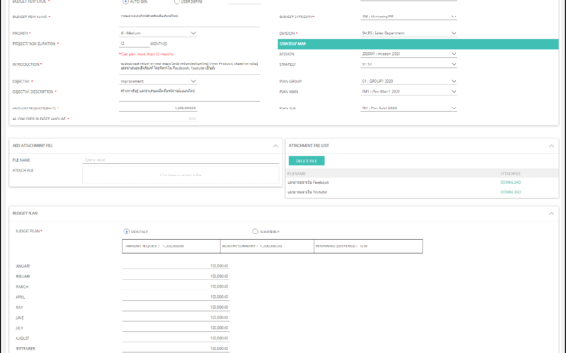Edit the March budget amount

(x=176, y=287)
